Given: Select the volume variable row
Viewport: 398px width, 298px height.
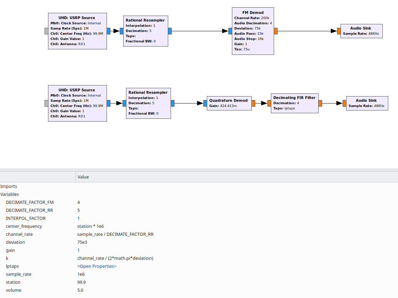Looking at the screenshot, I should [13, 290].
